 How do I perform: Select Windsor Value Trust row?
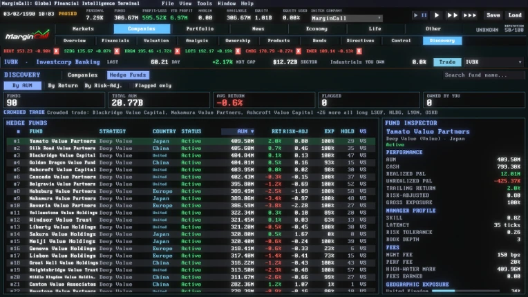click(191, 220)
